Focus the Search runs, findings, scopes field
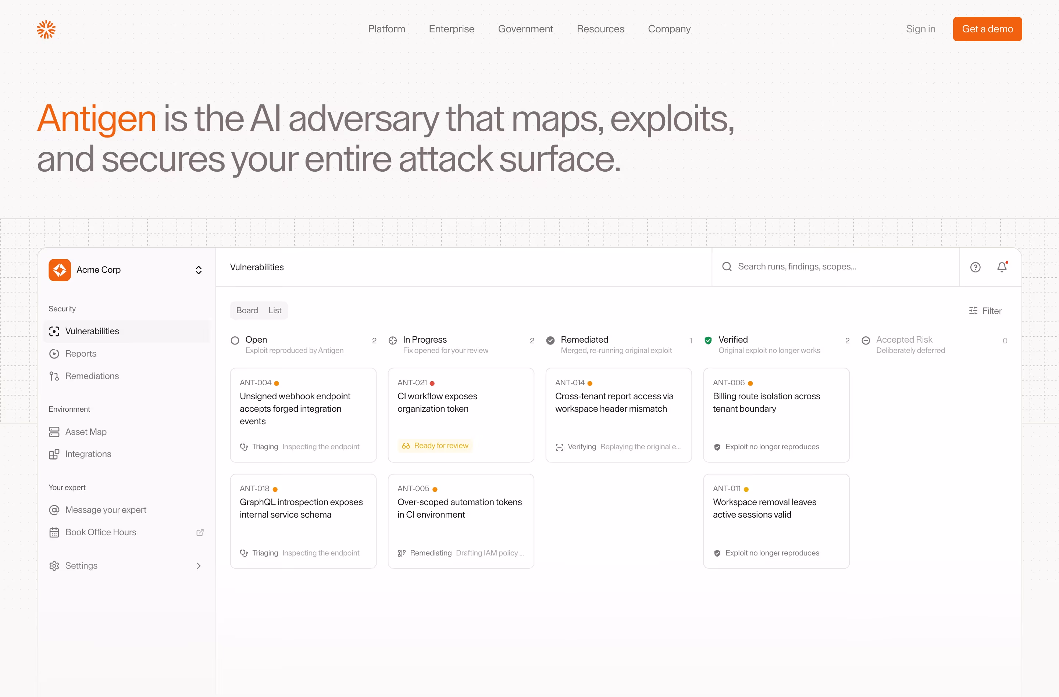 (836, 267)
